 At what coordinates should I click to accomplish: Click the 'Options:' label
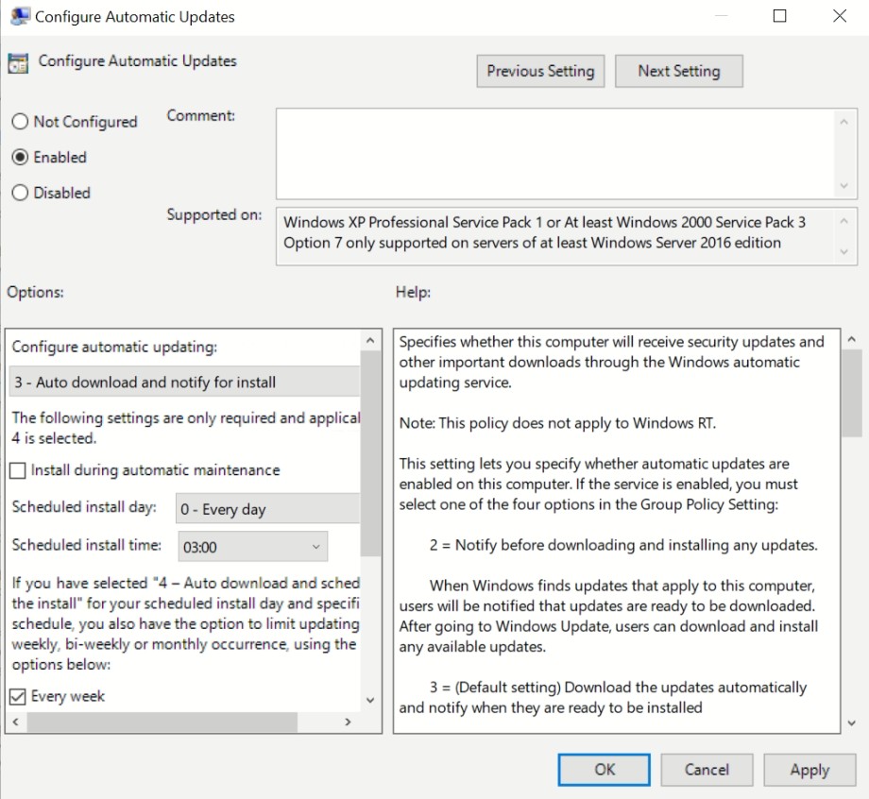(x=36, y=292)
